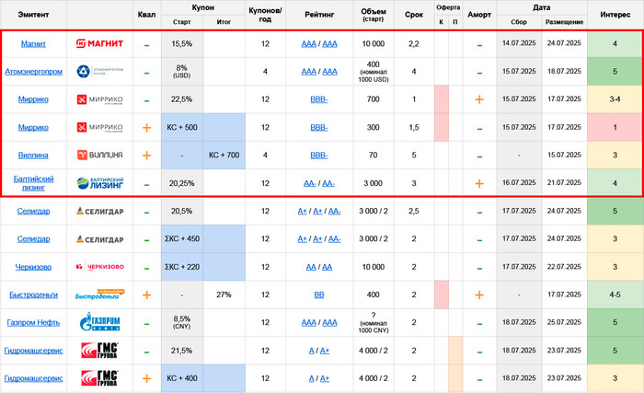Click green minus in Магнит's Квал column
The width and height of the screenshot is (644, 393).
click(145, 44)
